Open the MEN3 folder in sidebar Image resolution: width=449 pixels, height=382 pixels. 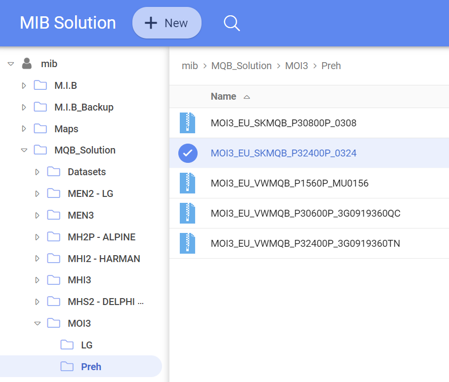pyautogui.click(x=81, y=215)
